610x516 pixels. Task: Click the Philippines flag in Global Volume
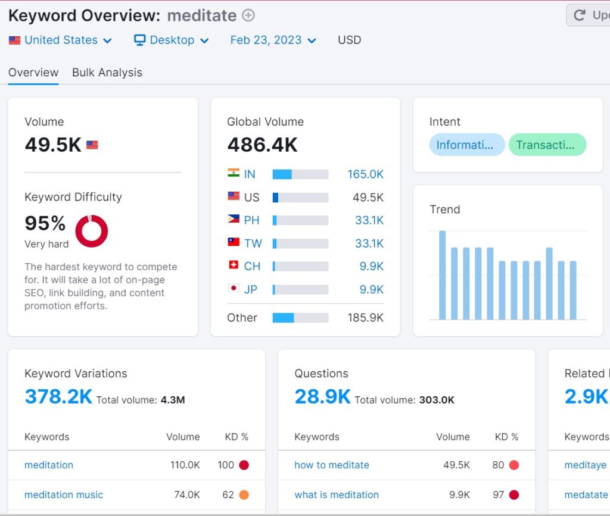click(x=234, y=220)
